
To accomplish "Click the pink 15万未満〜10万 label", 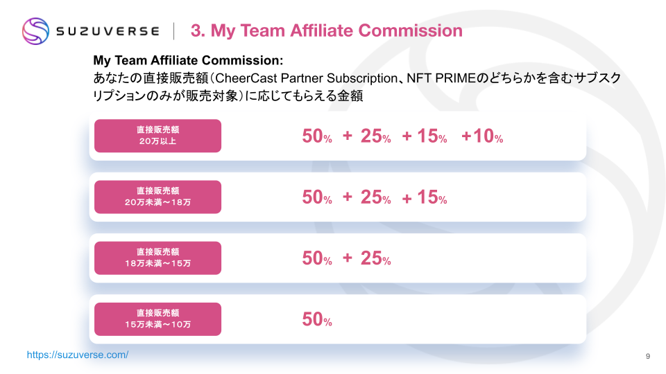I will [x=157, y=319].
